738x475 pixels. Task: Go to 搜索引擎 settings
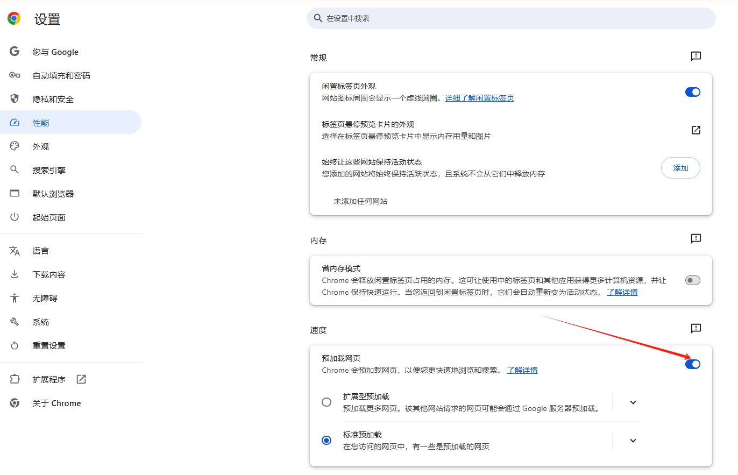tap(71, 170)
